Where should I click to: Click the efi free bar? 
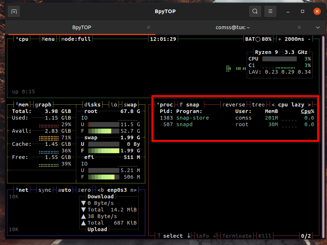point(104,177)
